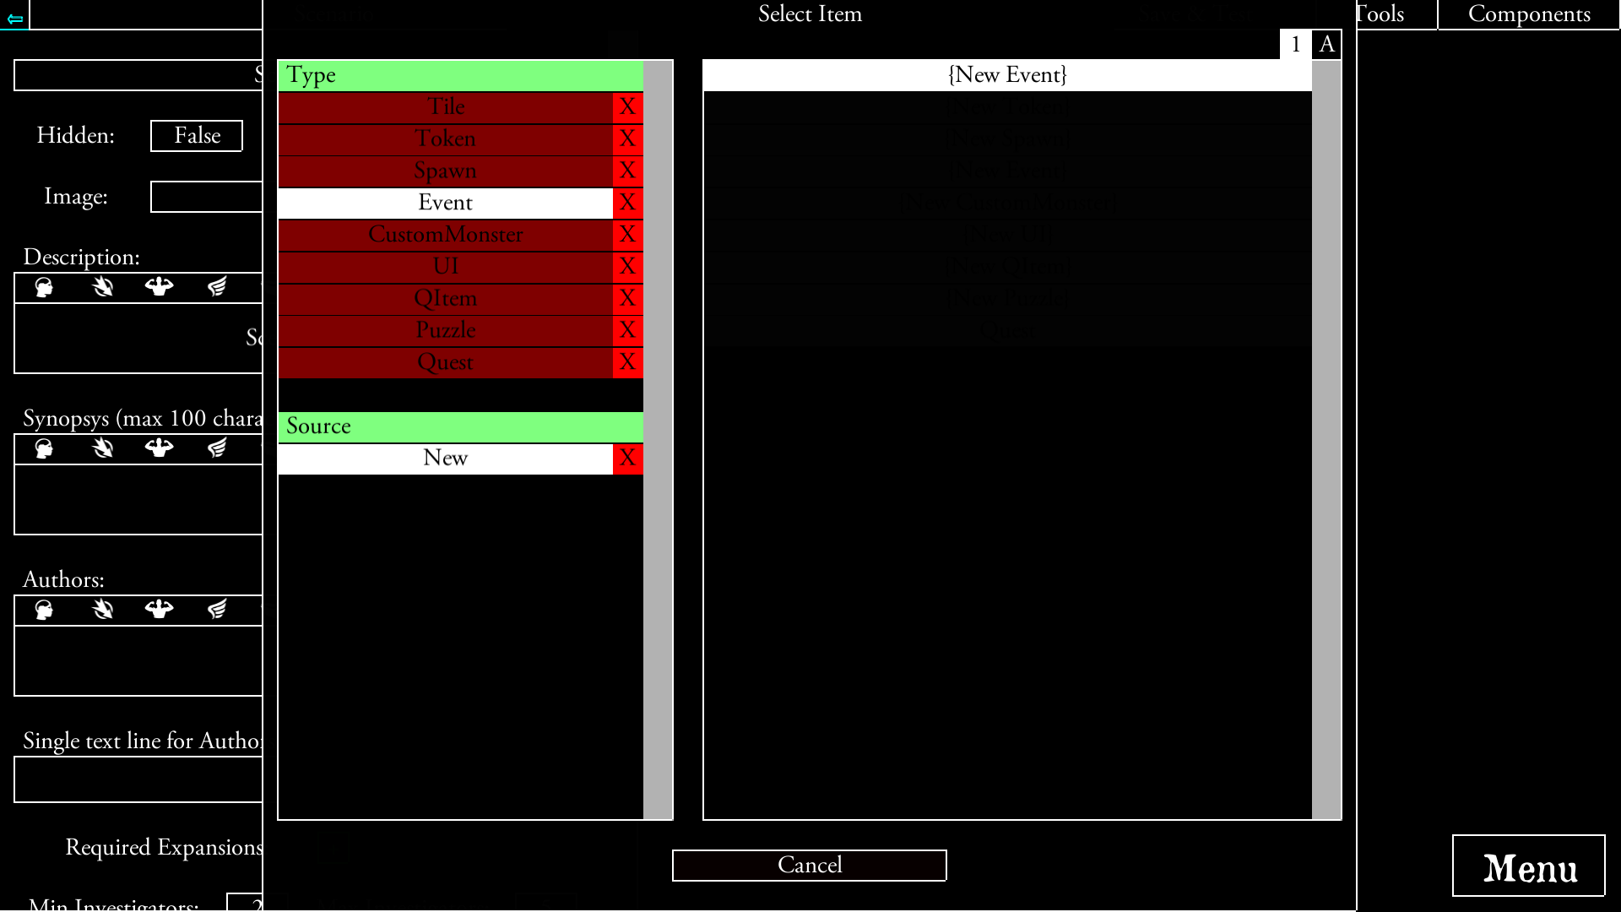Insert the head symbol above Description field
Image resolution: width=1621 pixels, height=912 pixels.
[43, 287]
